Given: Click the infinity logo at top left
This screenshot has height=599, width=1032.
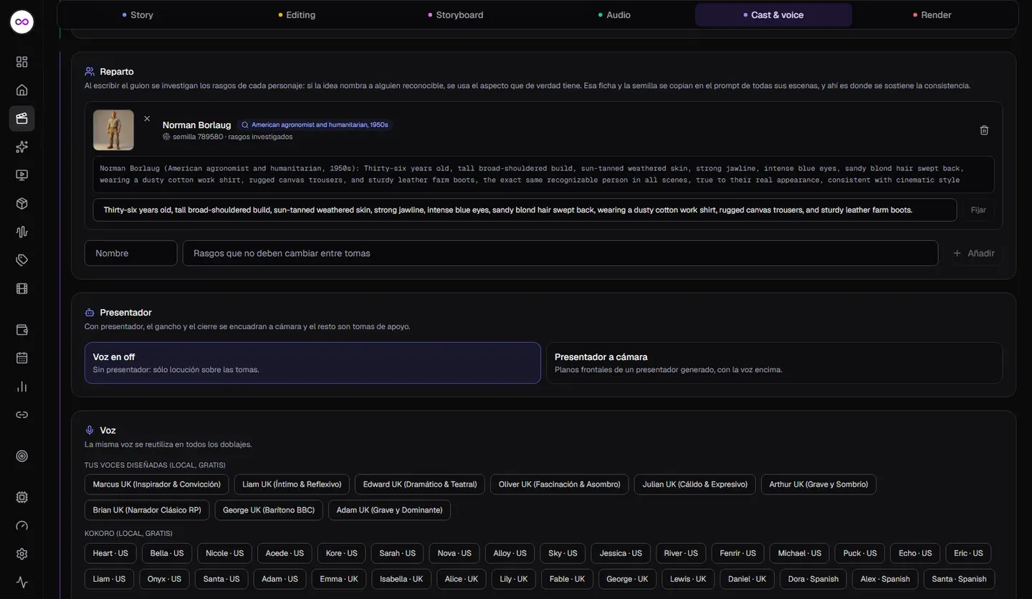Looking at the screenshot, I should (x=21, y=22).
